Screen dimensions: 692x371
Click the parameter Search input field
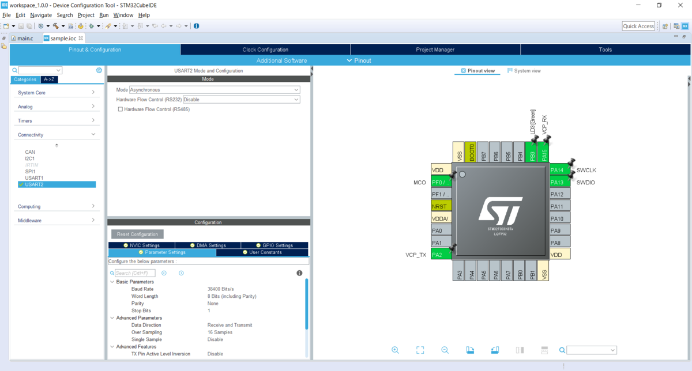[x=135, y=273]
